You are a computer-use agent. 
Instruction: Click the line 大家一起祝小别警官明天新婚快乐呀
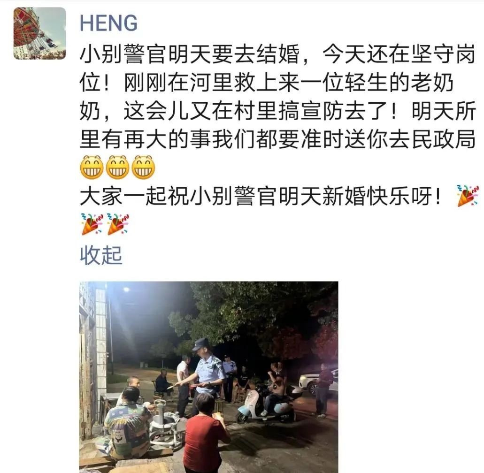coord(261,196)
